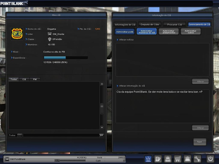The height and width of the screenshot is (164, 219).
Task: Click the 'DPelotão' class text
Action: coord(57,39)
